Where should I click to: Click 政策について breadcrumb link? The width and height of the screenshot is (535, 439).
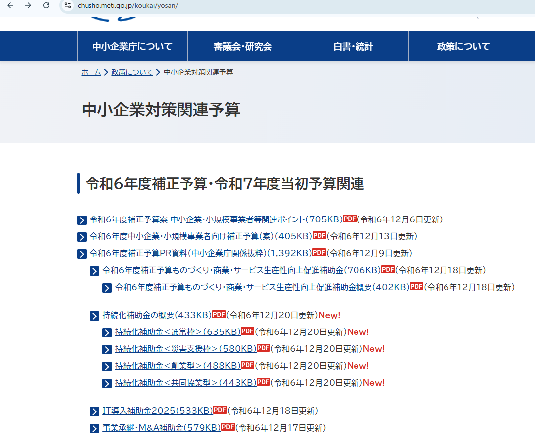132,72
